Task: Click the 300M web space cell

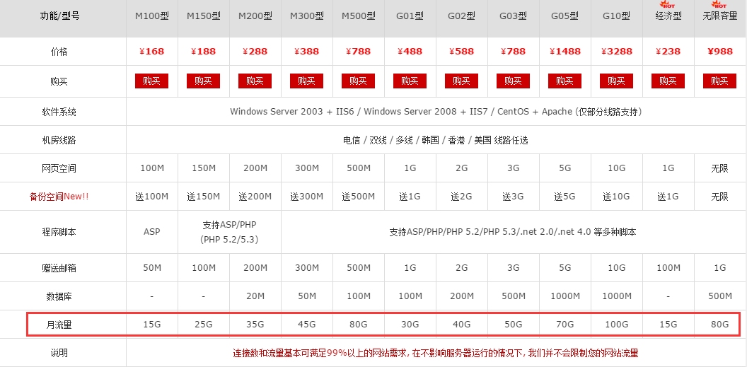Action: 307,168
